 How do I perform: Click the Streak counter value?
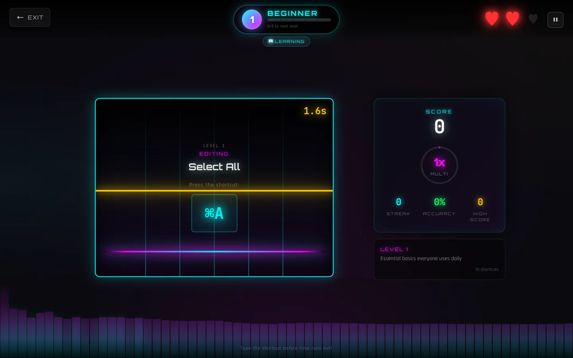[398, 202]
